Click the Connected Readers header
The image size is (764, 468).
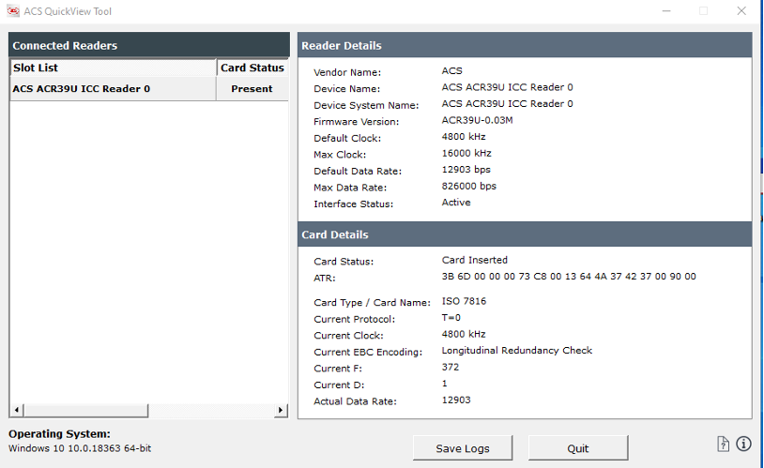point(149,45)
